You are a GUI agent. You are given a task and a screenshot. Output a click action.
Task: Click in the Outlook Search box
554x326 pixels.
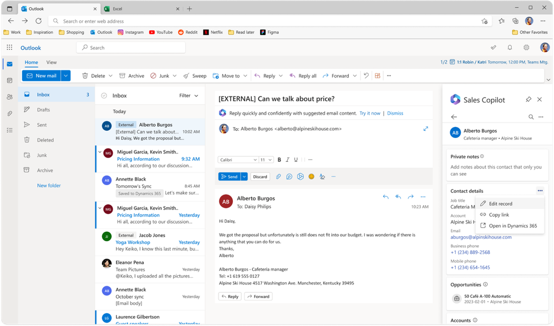pos(131,48)
